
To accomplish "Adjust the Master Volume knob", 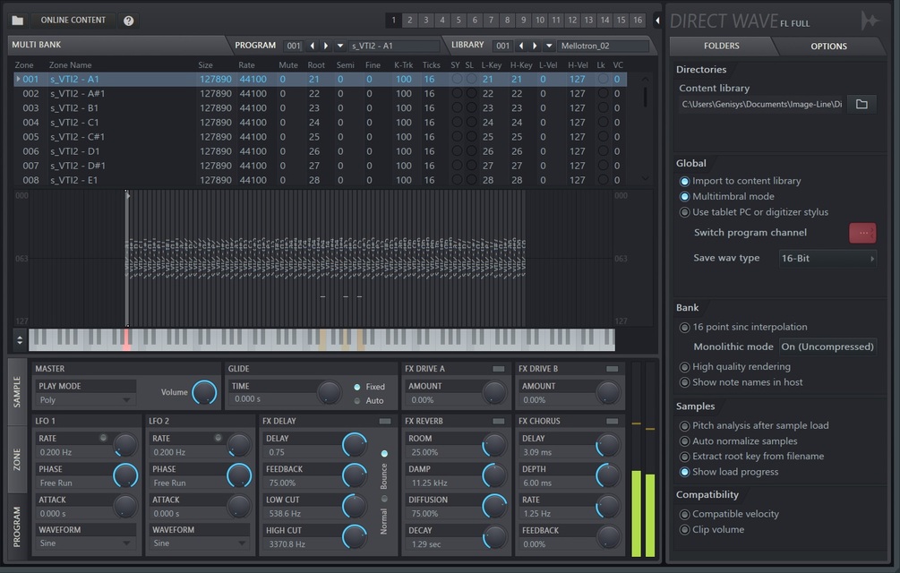I will tap(204, 392).
